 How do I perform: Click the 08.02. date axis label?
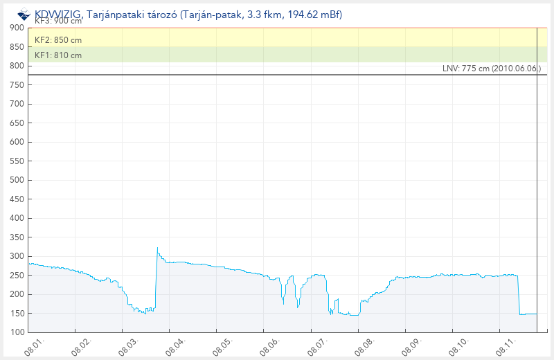(81, 347)
